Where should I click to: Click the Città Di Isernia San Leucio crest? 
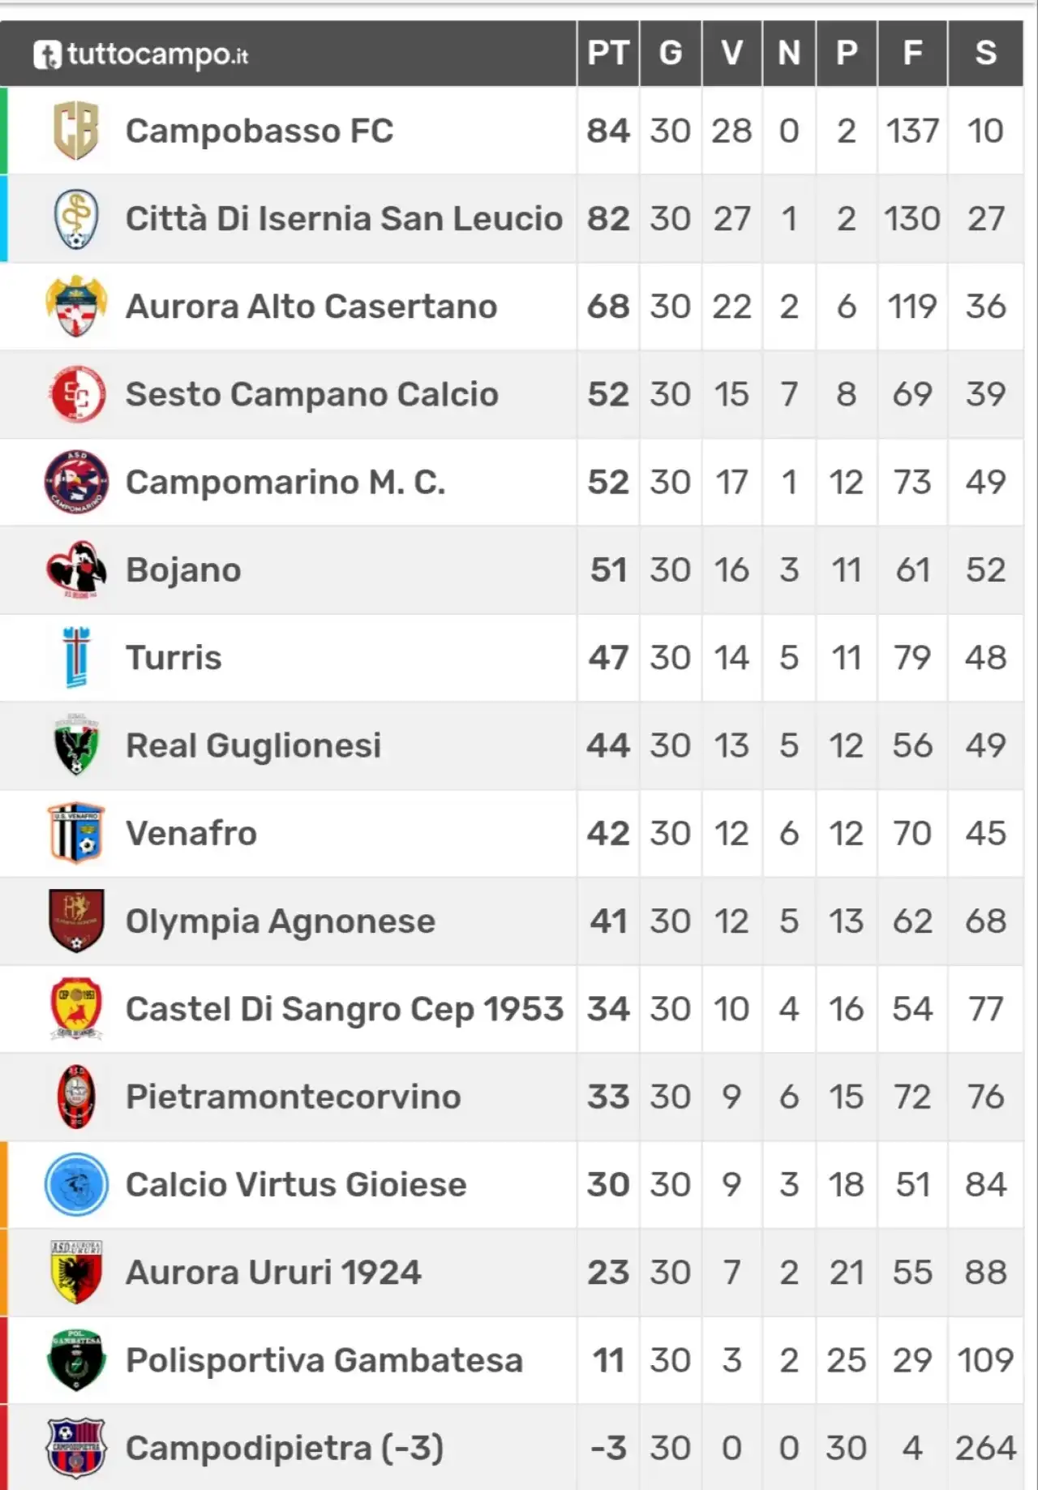(76, 219)
